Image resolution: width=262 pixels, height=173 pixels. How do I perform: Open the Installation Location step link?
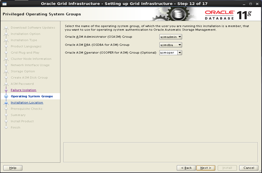coord(27,102)
